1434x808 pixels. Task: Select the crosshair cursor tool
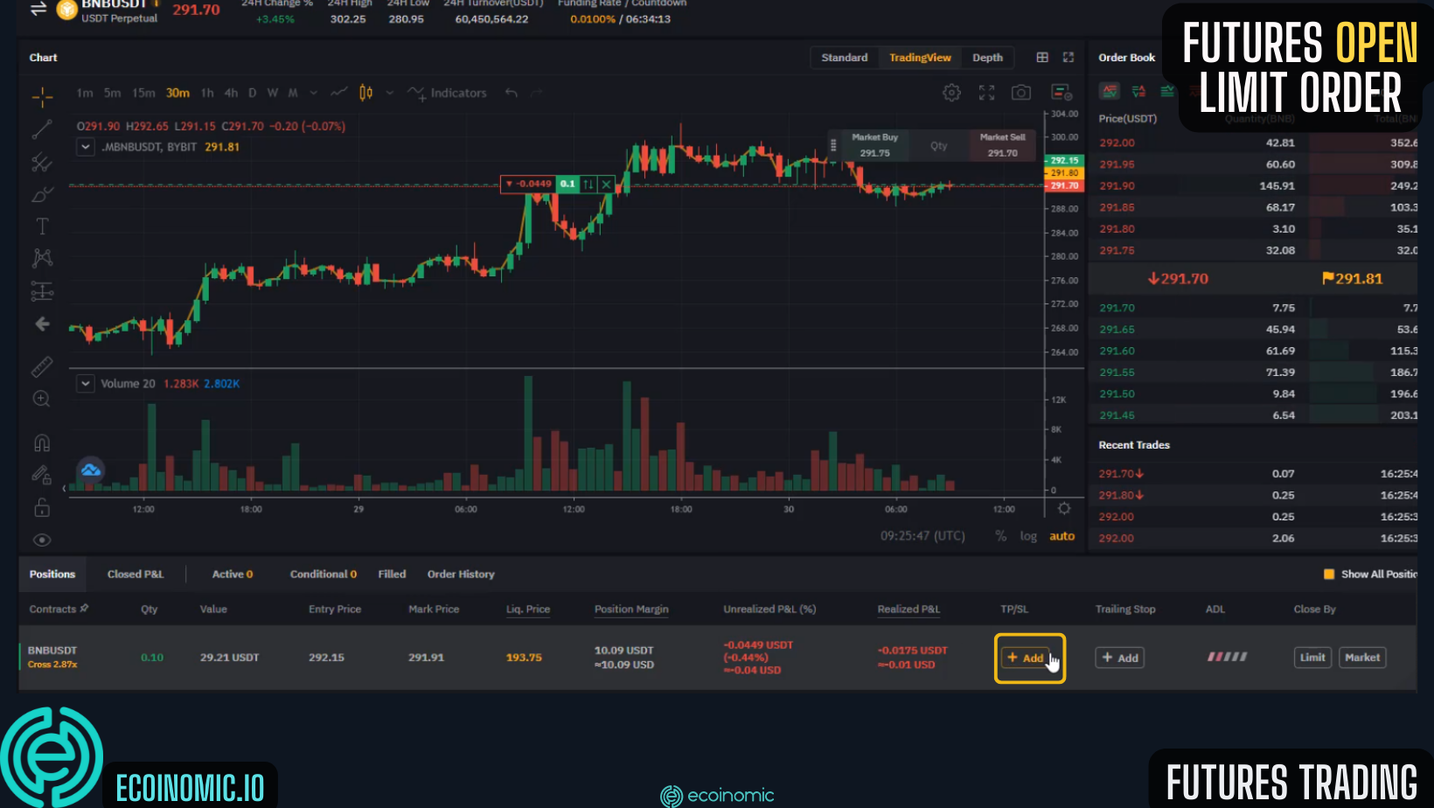[42, 96]
